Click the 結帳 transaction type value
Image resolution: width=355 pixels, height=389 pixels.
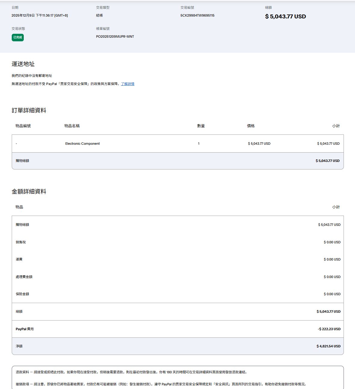(x=99, y=15)
